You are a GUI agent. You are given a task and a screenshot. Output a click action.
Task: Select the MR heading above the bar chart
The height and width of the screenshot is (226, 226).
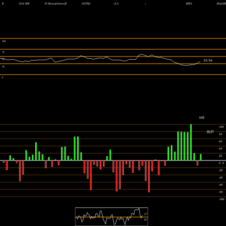coord(202,118)
